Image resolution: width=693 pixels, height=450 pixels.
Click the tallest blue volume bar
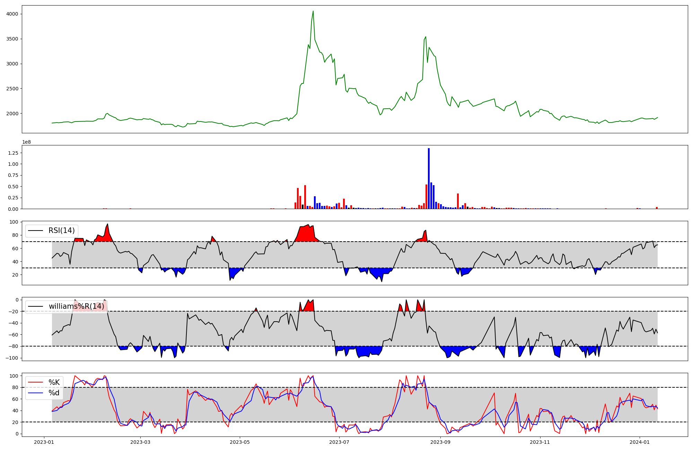click(x=429, y=178)
